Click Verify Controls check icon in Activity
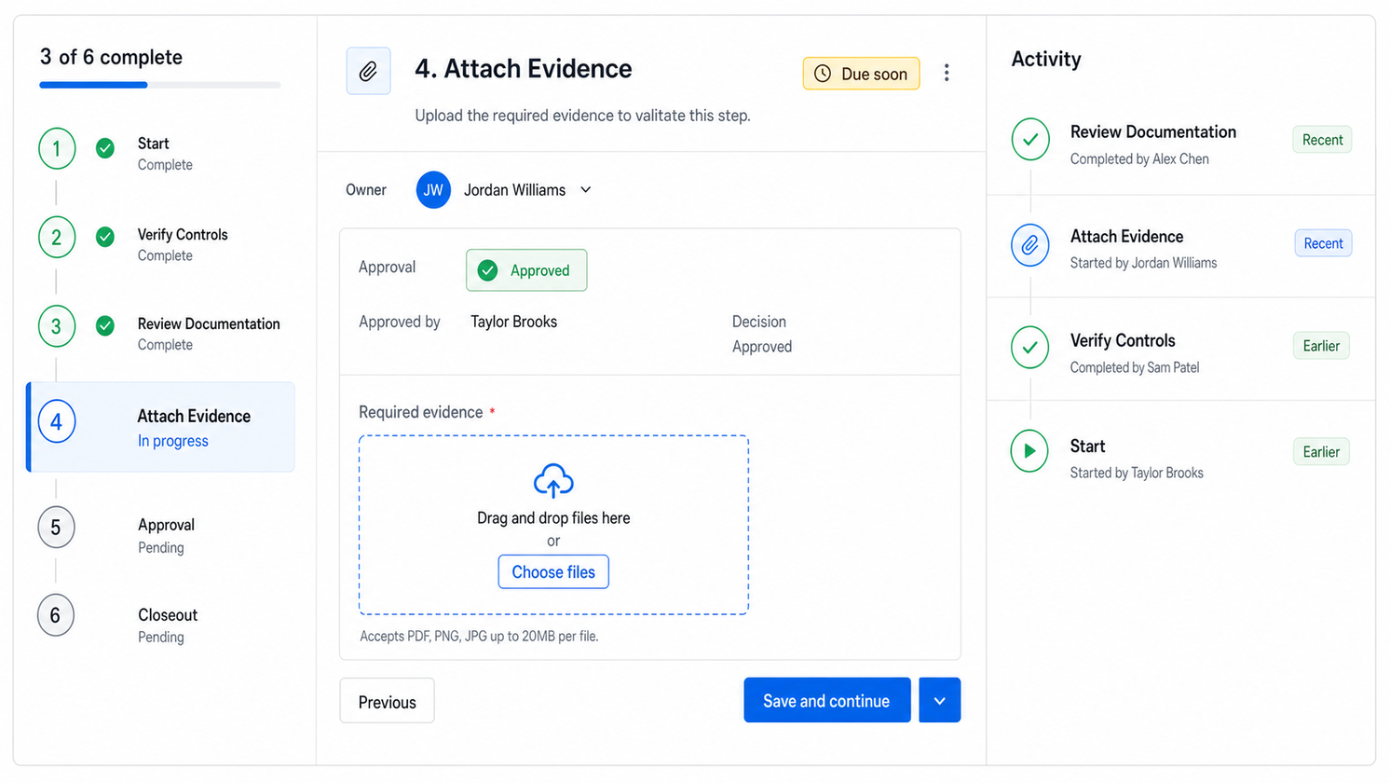The width and height of the screenshot is (1390, 783). tap(1030, 348)
